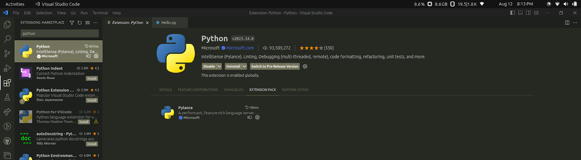Expand the Disable button dropdown arrow
Screen dimensions: 581x160
click(219, 66)
